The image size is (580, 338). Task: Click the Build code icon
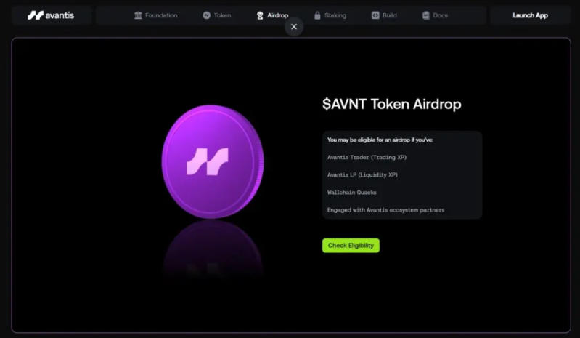[375, 15]
